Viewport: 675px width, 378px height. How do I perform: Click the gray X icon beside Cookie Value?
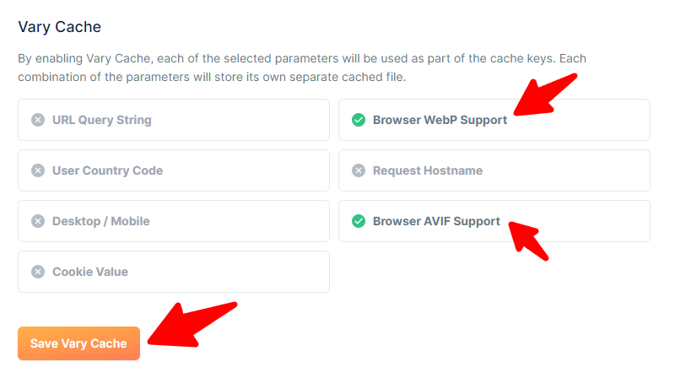click(38, 272)
